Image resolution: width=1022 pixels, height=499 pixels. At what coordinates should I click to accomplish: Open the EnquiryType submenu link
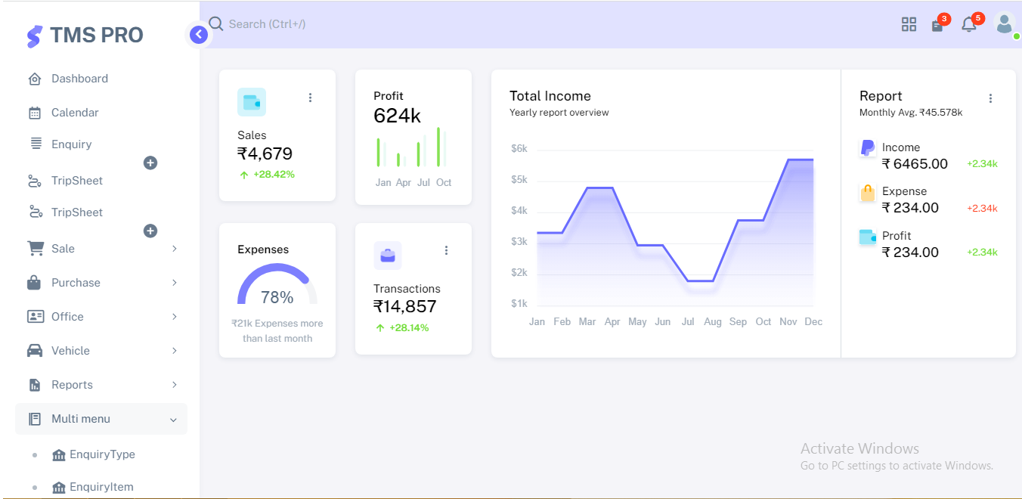click(x=101, y=454)
